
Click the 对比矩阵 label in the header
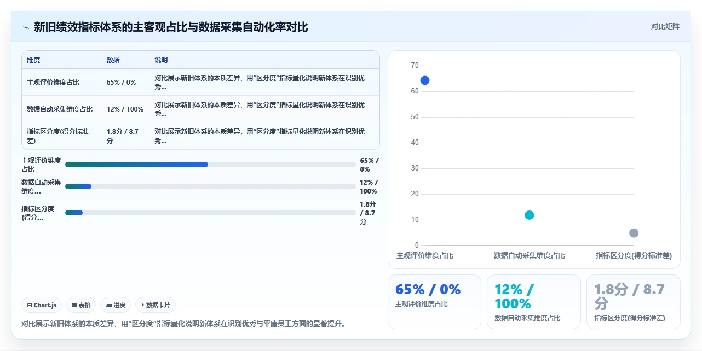(665, 26)
